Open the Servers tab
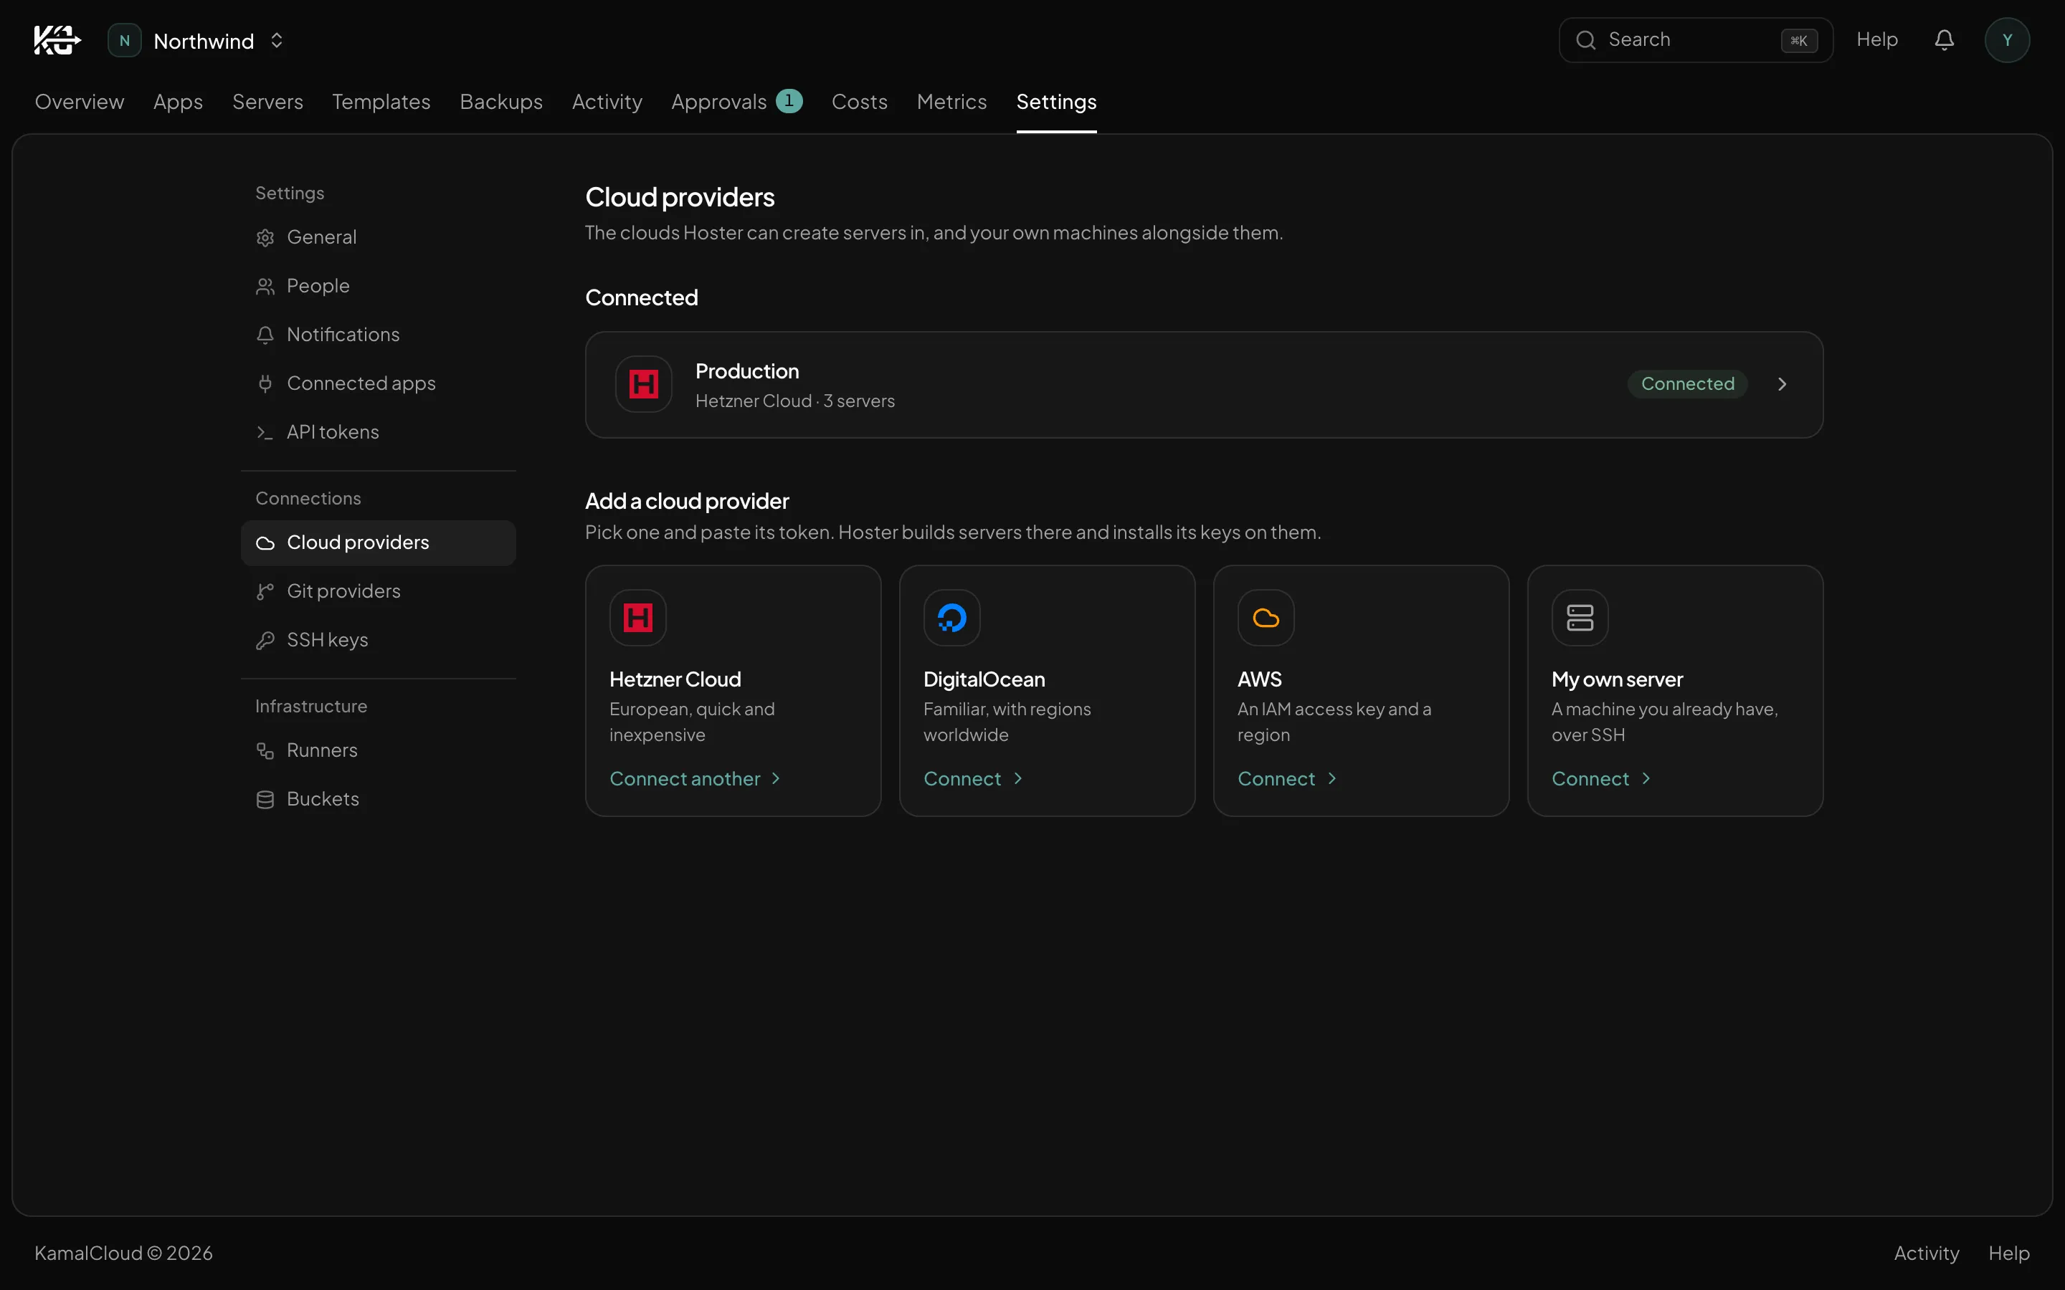Image resolution: width=2065 pixels, height=1290 pixels. pyautogui.click(x=267, y=102)
